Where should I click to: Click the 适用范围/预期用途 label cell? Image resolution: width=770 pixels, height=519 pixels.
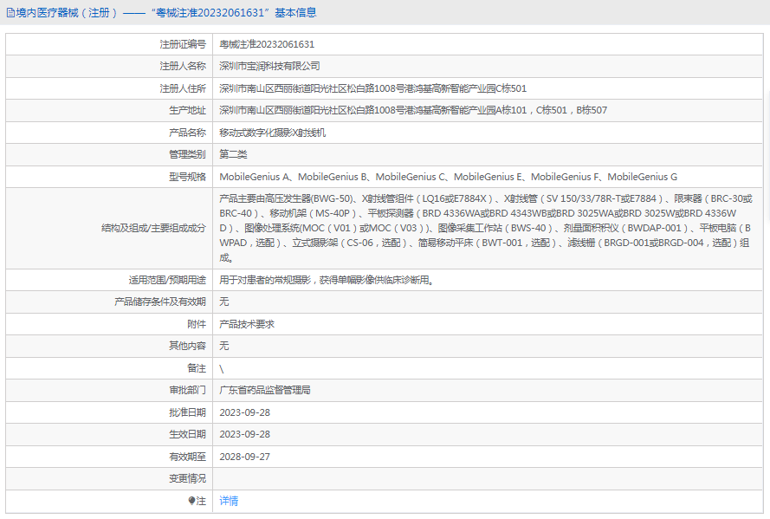[x=109, y=280]
